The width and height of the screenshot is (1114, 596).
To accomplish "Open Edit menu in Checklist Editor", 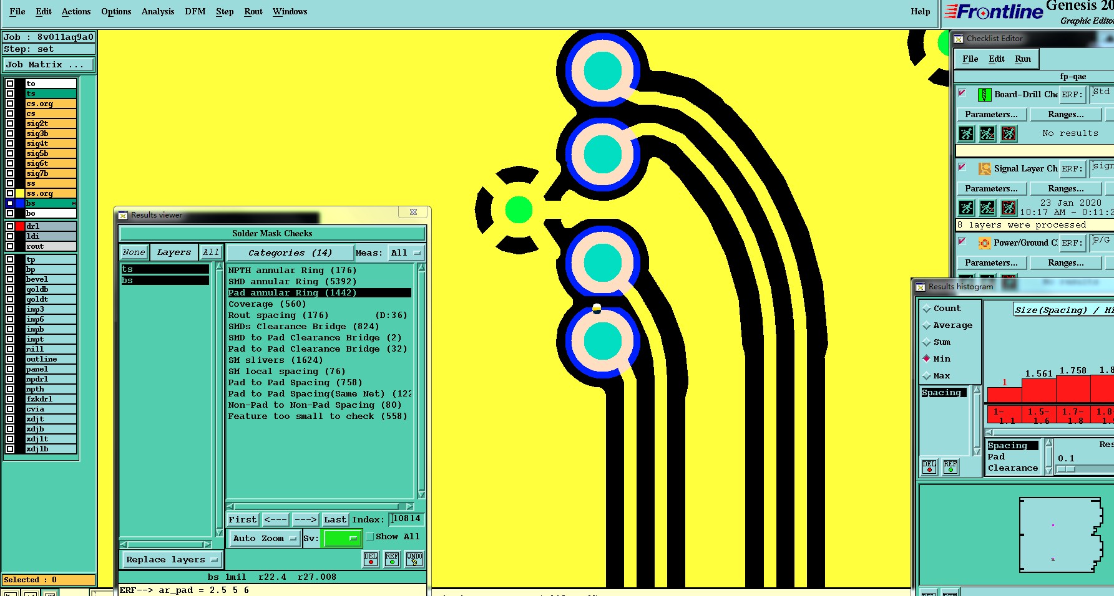I will pyautogui.click(x=997, y=59).
